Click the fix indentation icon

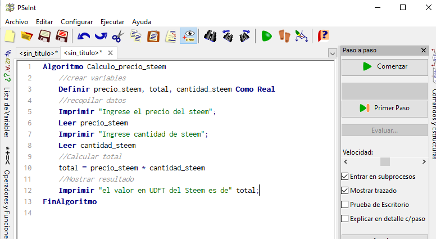point(171,36)
